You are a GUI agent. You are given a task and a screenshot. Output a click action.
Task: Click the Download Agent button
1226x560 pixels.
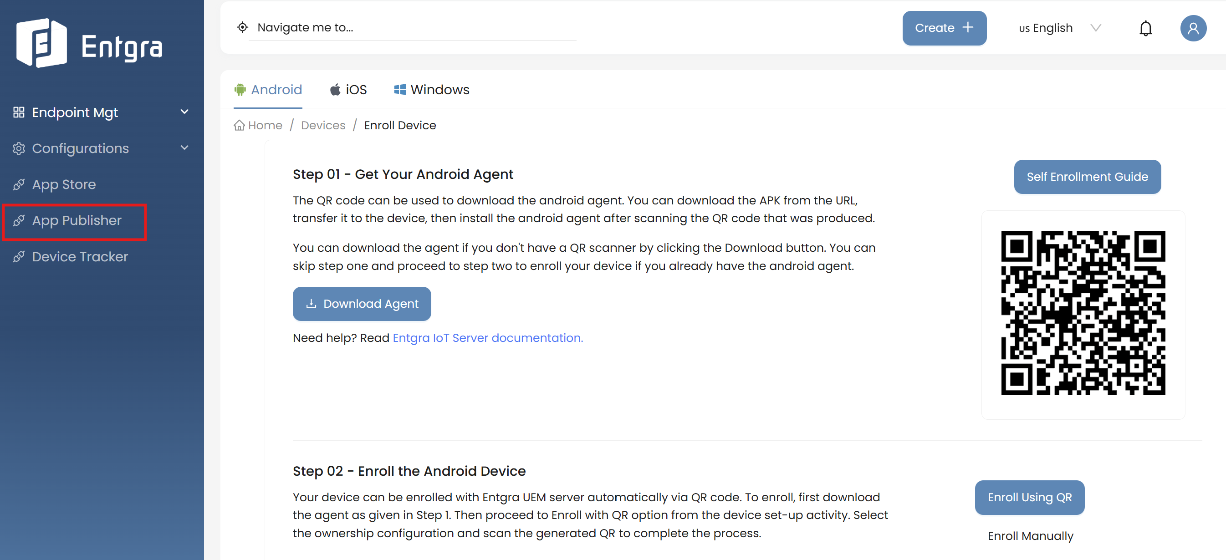point(362,304)
